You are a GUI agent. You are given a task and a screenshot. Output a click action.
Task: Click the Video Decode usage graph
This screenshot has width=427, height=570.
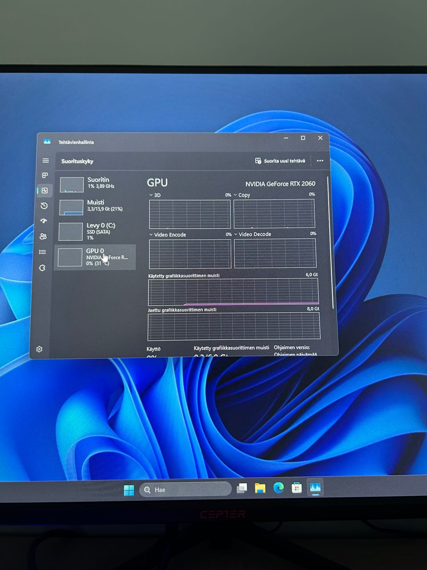275,253
